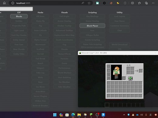Screen dimensions: 158x118
Task: Click the gray extensions icon before the split-screen icon
Action: [125, 3]
